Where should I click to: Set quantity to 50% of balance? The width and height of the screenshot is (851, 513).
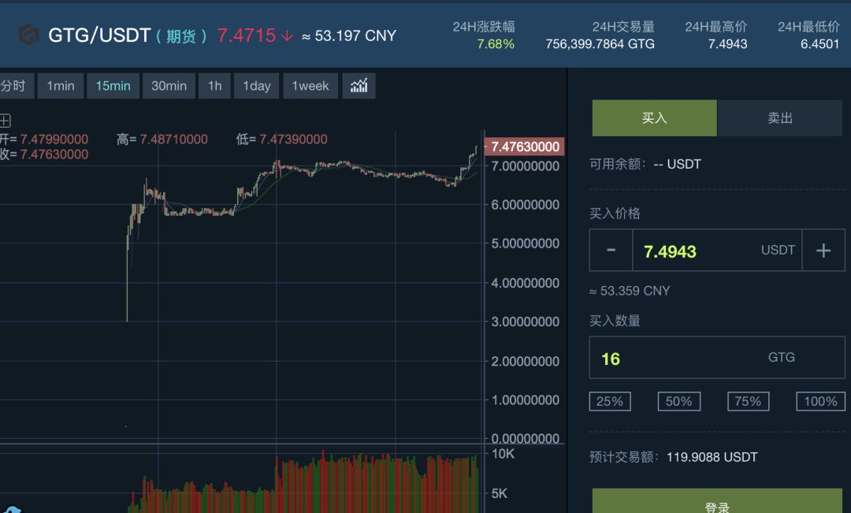tap(679, 401)
